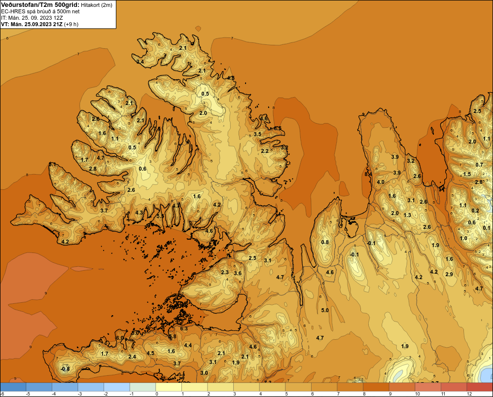Click the 5.1 temperature value

coord(53,164)
